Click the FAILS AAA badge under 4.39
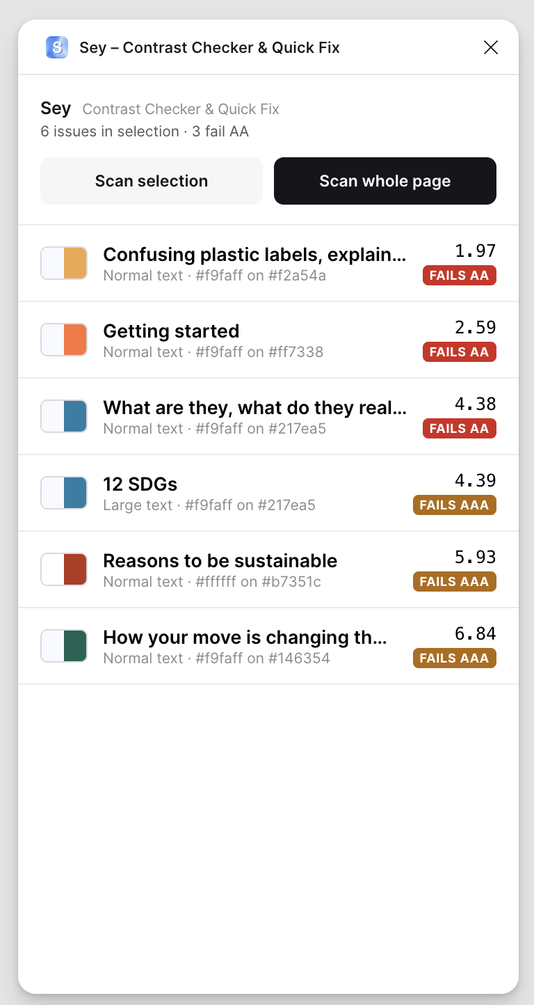Image resolution: width=534 pixels, height=1005 pixels. click(x=455, y=505)
